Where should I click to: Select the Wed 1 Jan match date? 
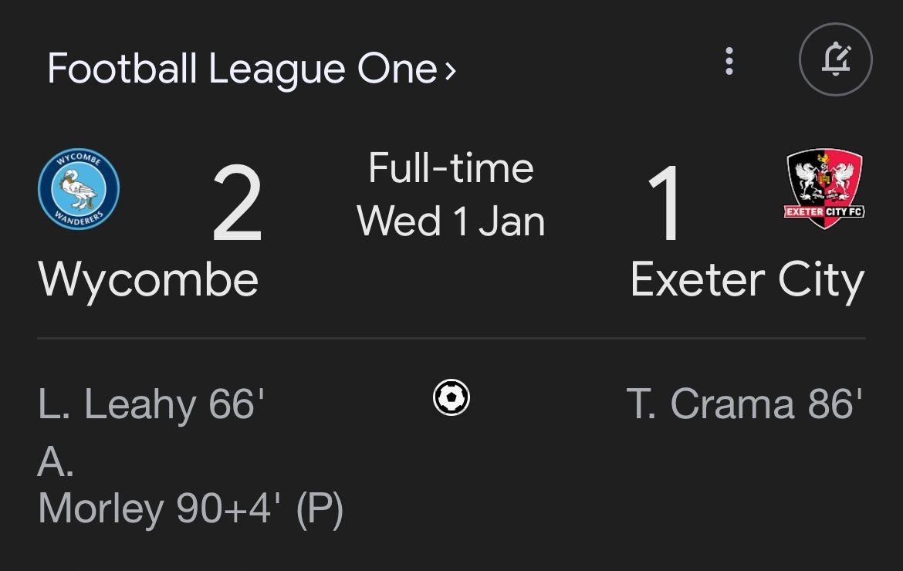coord(451,221)
